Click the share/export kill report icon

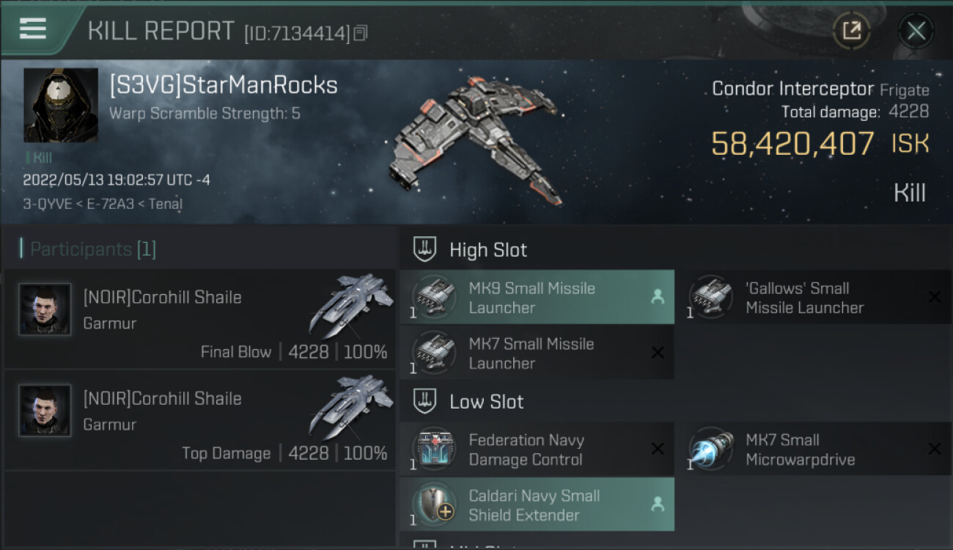pyautogui.click(x=852, y=31)
